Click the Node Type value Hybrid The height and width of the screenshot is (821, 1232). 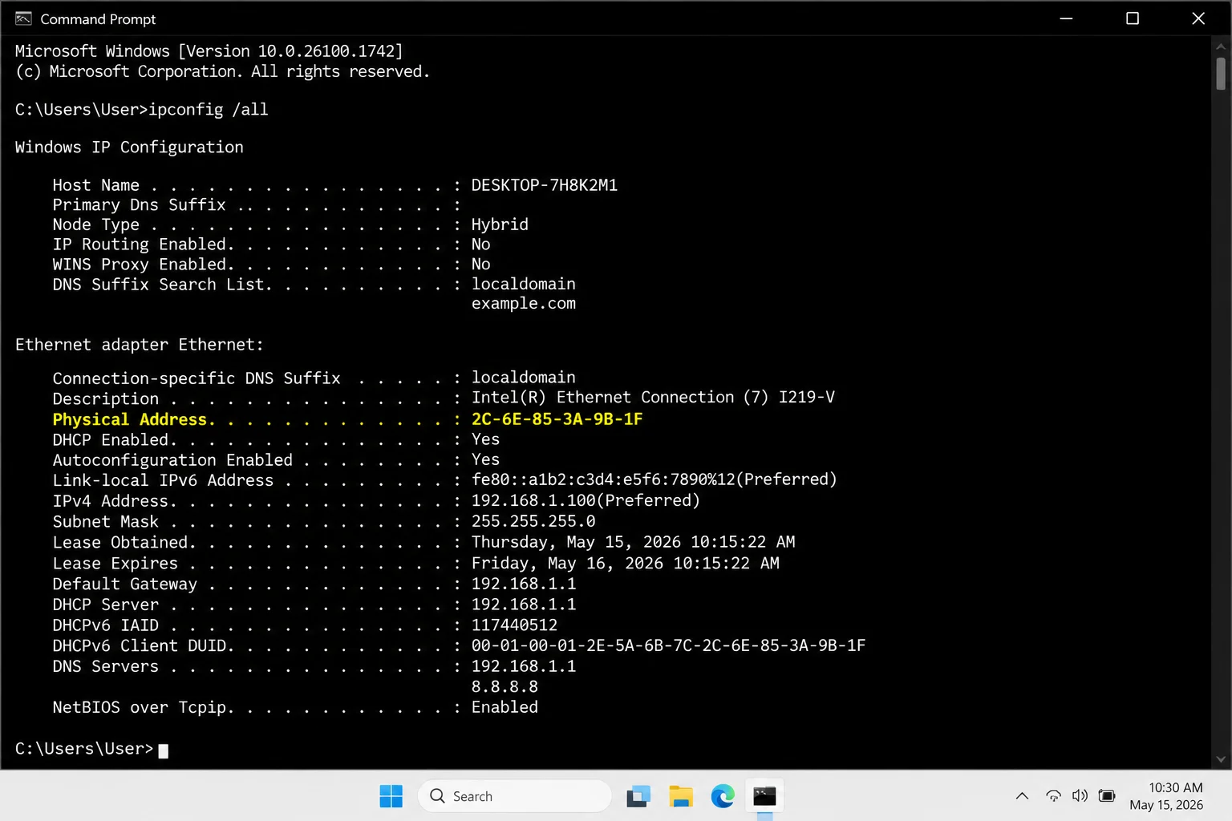500,224
